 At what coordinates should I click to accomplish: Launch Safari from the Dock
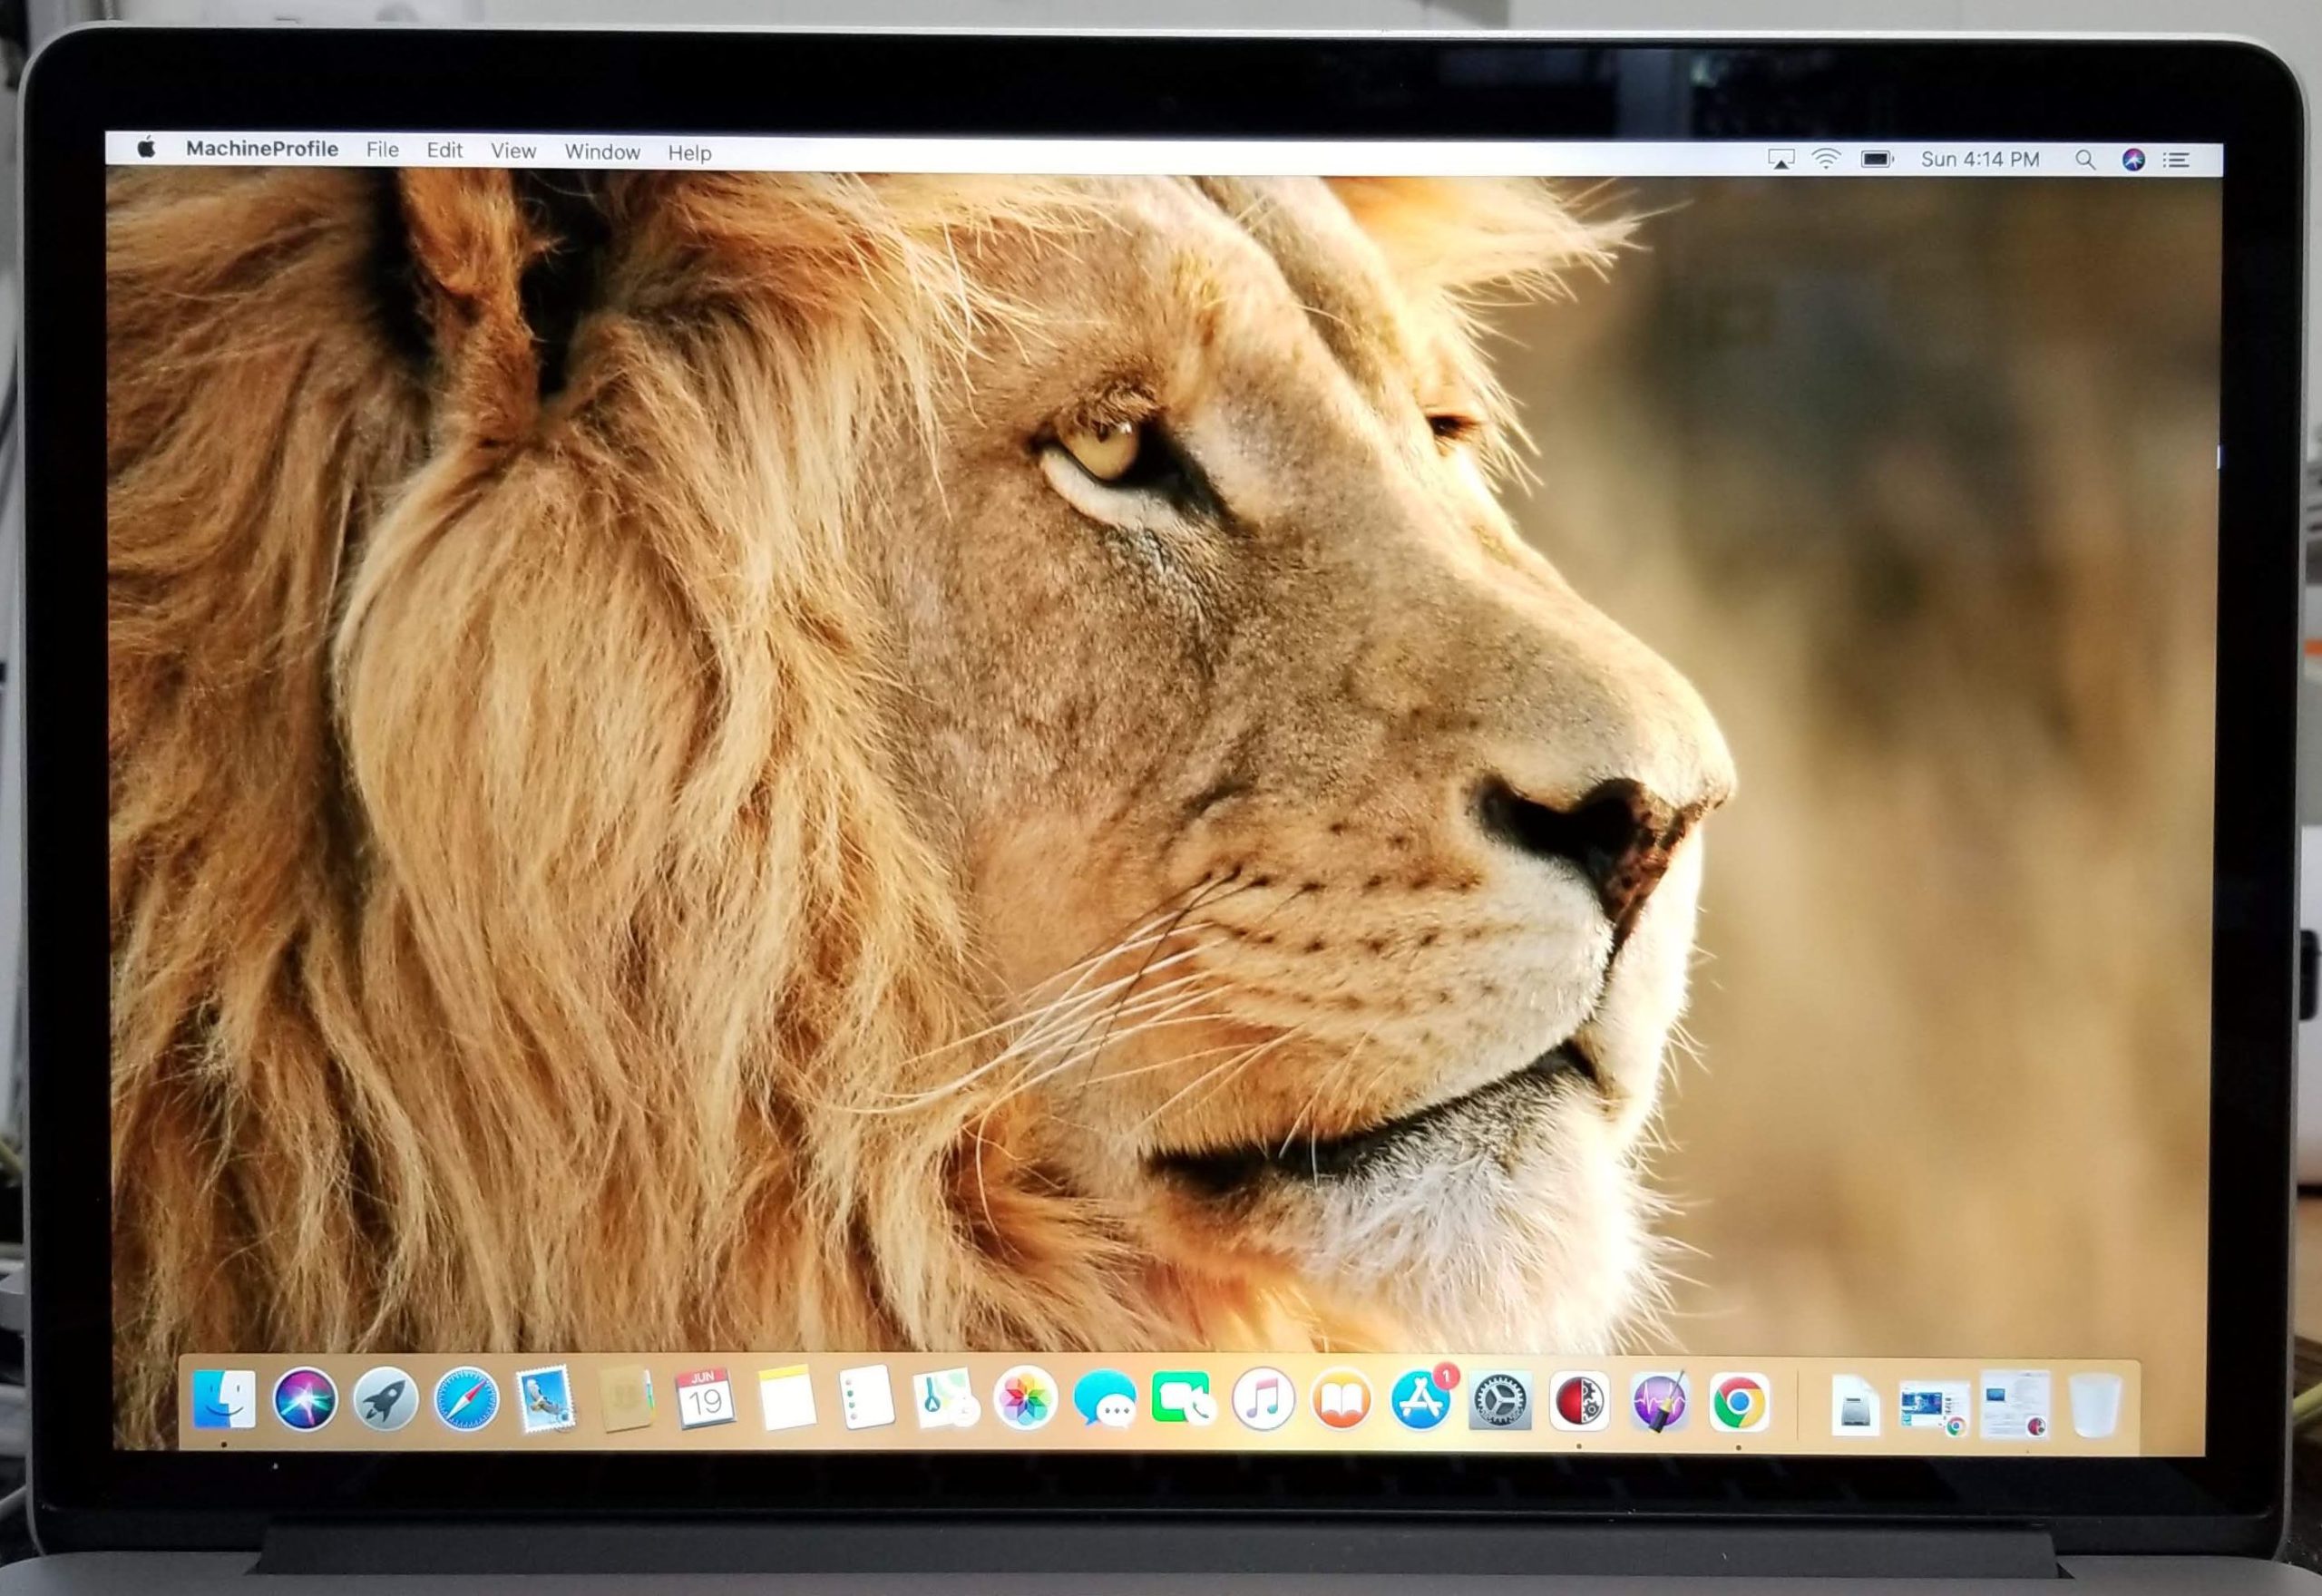tap(466, 1398)
